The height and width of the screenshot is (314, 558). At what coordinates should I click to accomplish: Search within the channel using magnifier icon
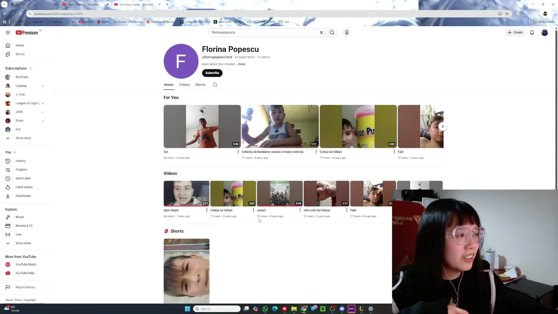[x=215, y=85]
